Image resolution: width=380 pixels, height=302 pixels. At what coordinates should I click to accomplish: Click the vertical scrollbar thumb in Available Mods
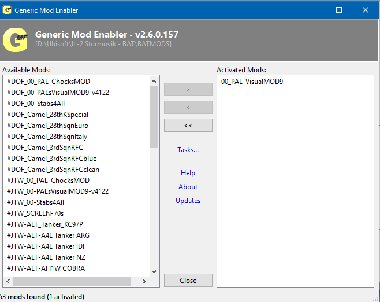(154, 117)
